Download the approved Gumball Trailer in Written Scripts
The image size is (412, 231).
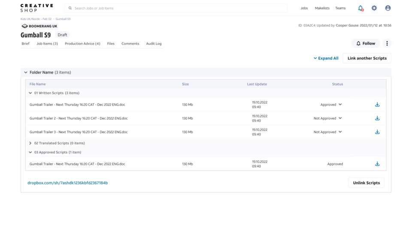tap(377, 104)
